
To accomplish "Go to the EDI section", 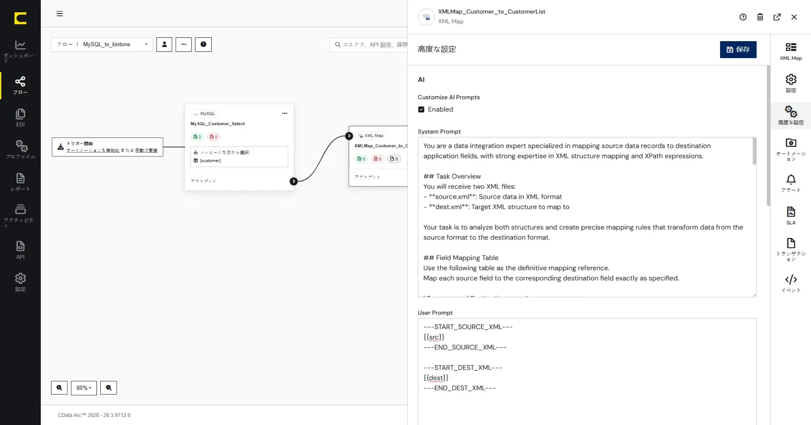I will [20, 118].
